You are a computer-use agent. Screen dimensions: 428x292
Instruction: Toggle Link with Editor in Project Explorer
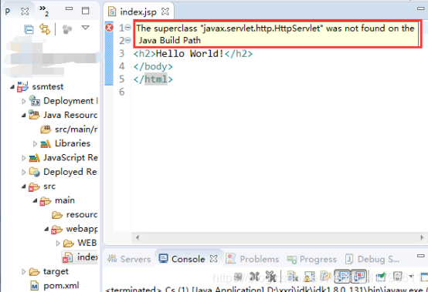point(45,29)
